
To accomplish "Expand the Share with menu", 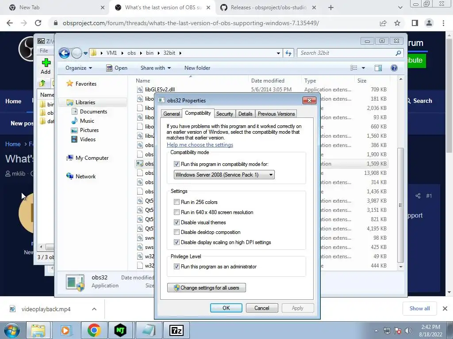I will click(x=156, y=68).
